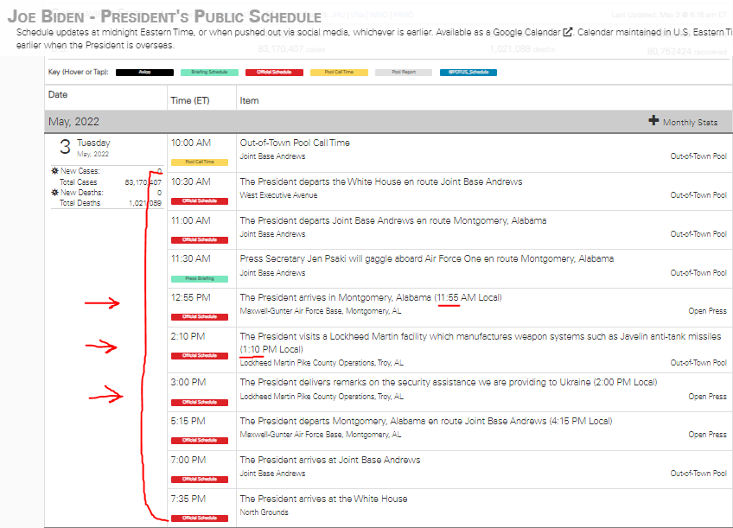Click the Monthly Stats label
The image size is (733, 528).
point(690,123)
